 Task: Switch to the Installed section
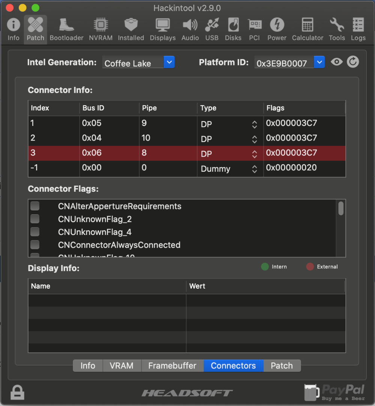pos(131,29)
